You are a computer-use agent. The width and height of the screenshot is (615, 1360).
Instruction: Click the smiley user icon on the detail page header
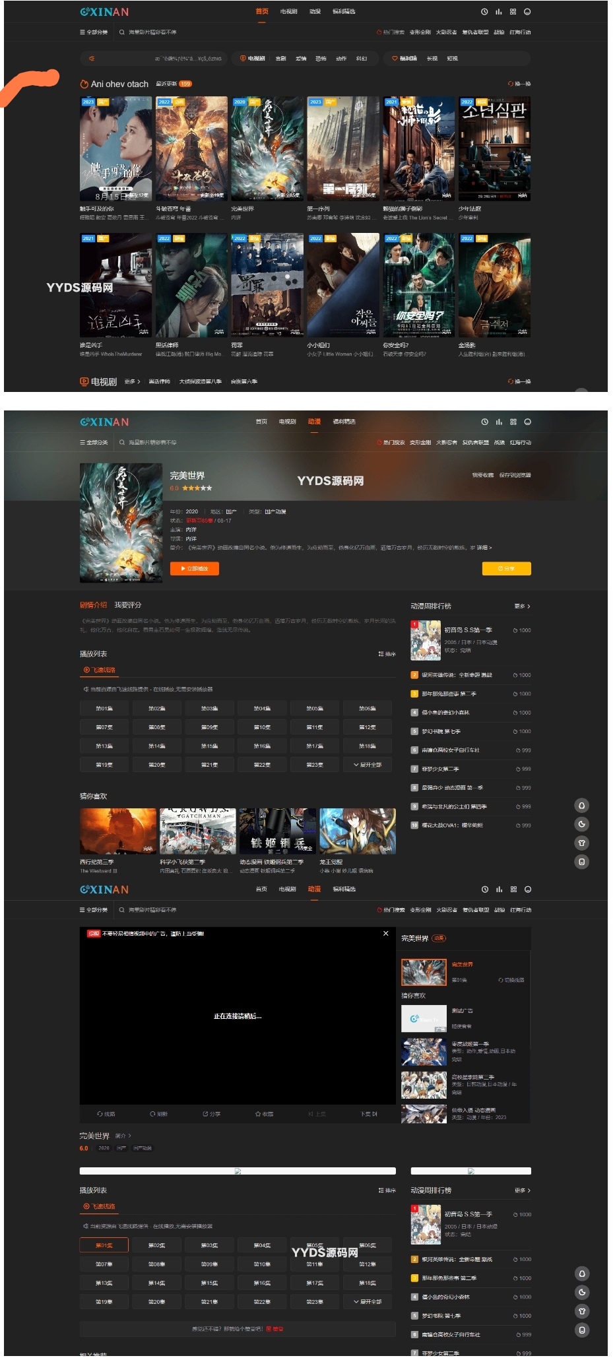(527, 422)
